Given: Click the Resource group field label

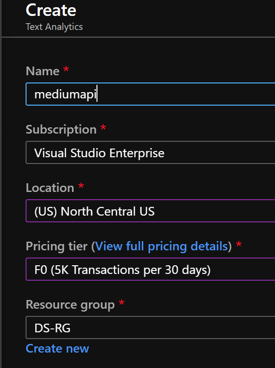Looking at the screenshot, I should coord(70,305).
